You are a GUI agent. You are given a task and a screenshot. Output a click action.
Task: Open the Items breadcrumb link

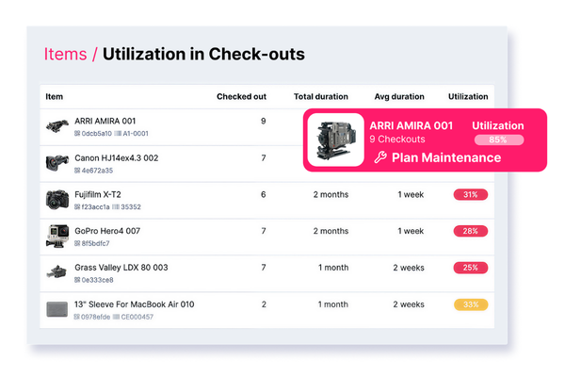pyautogui.click(x=65, y=54)
